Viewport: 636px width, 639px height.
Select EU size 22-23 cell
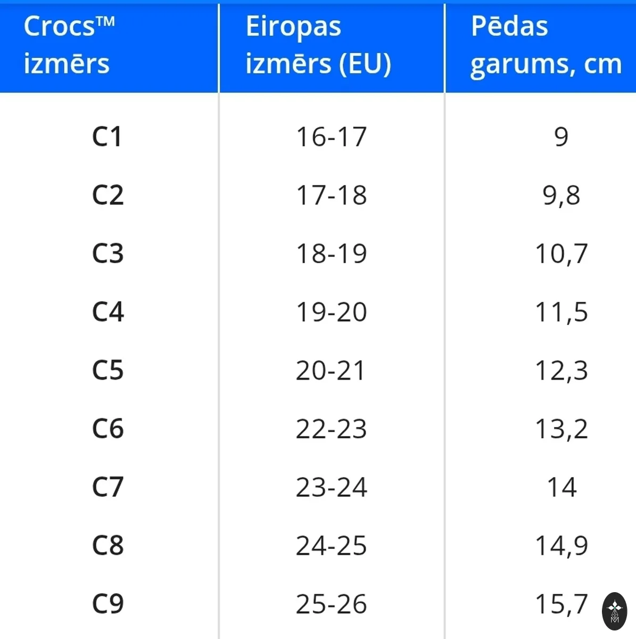click(x=331, y=429)
